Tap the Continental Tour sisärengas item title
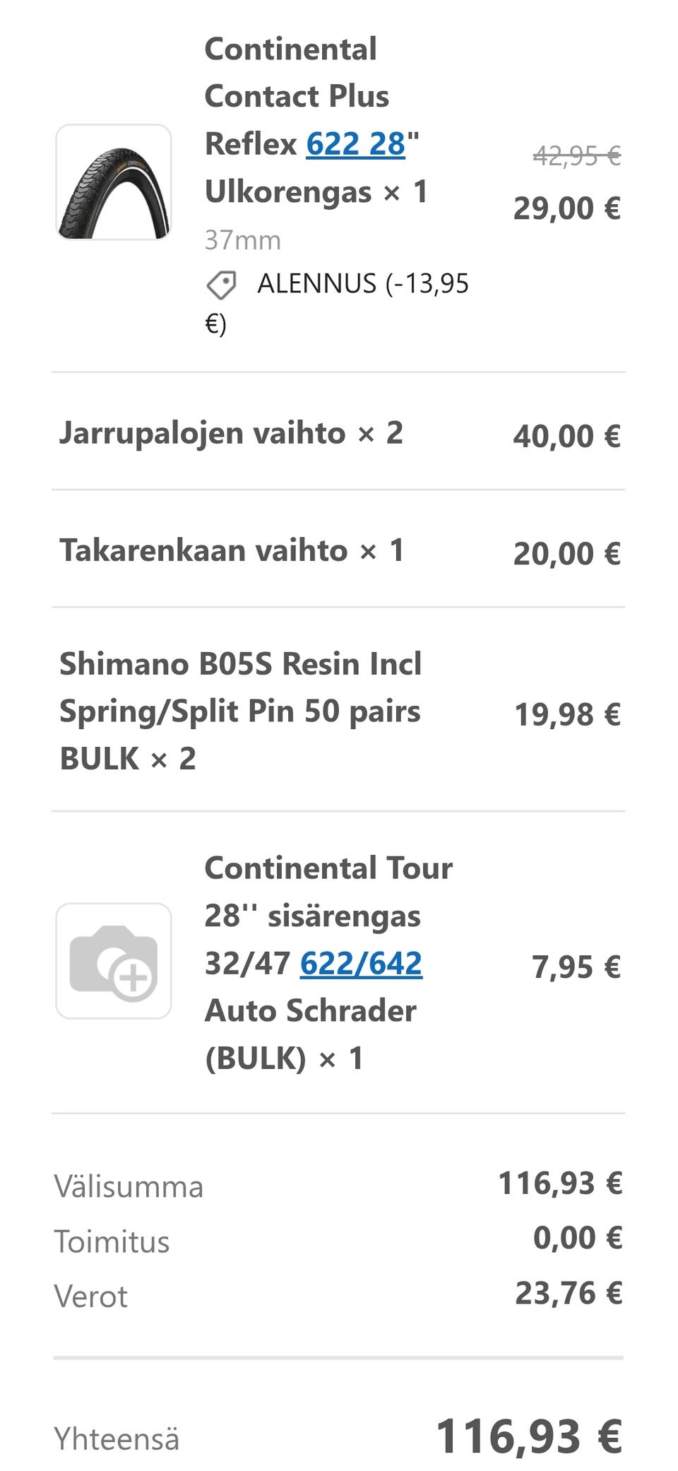Screen dimensions: 678x1471 coord(328,892)
